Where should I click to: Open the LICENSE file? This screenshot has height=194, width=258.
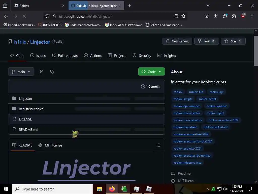click(x=25, y=119)
